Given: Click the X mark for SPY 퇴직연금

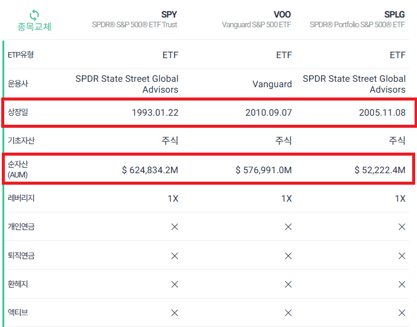Looking at the screenshot, I should tap(175, 256).
